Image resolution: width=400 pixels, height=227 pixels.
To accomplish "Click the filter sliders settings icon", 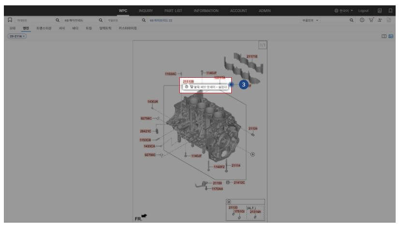I will [x=380, y=20].
